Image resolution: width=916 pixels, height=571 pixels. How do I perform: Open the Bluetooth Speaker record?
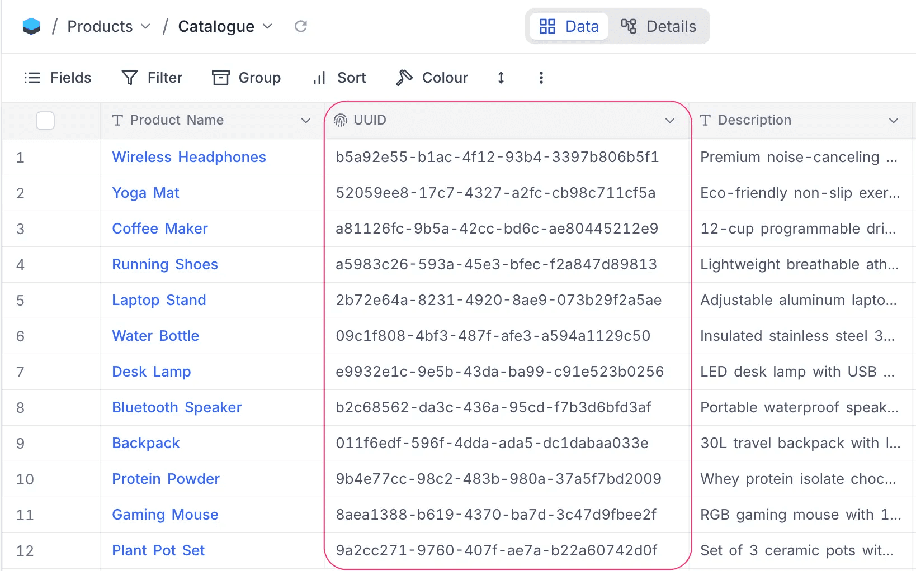click(x=177, y=407)
